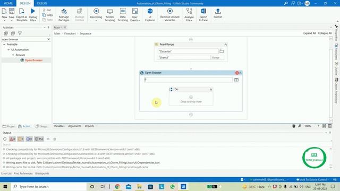Start Recording tool
340x191 pixels.
(96, 14)
